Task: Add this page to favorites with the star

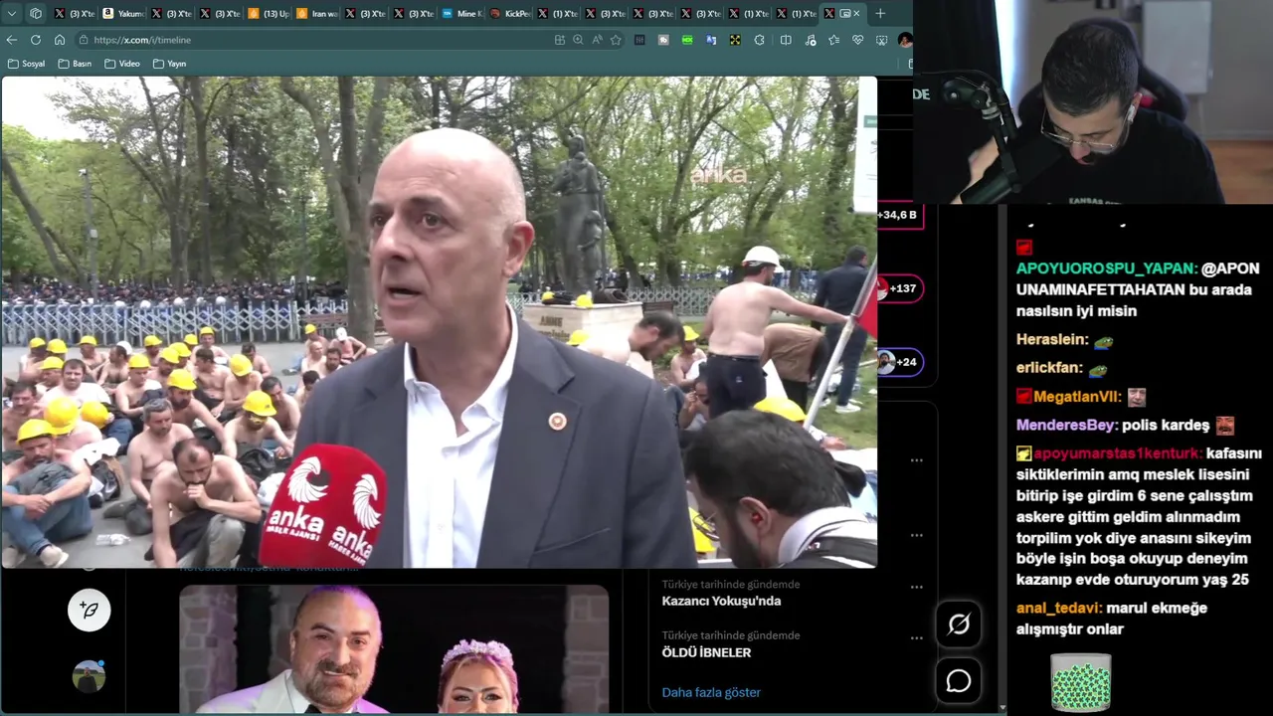Action: click(x=616, y=40)
